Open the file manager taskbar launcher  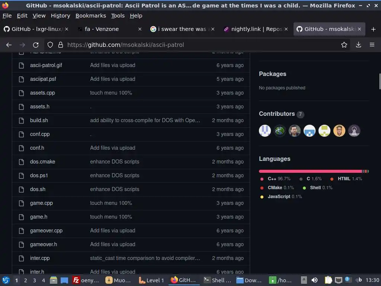coord(54,280)
